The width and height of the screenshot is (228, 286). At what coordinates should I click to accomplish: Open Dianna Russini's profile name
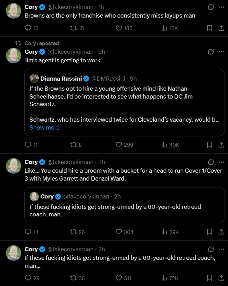point(61,79)
